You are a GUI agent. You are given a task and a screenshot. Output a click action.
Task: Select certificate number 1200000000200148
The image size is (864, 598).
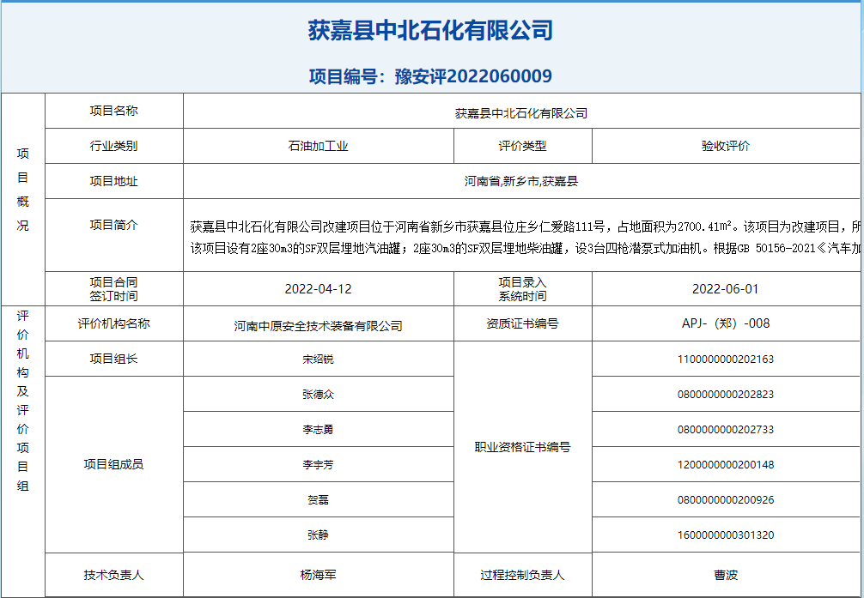pyautogui.click(x=726, y=465)
